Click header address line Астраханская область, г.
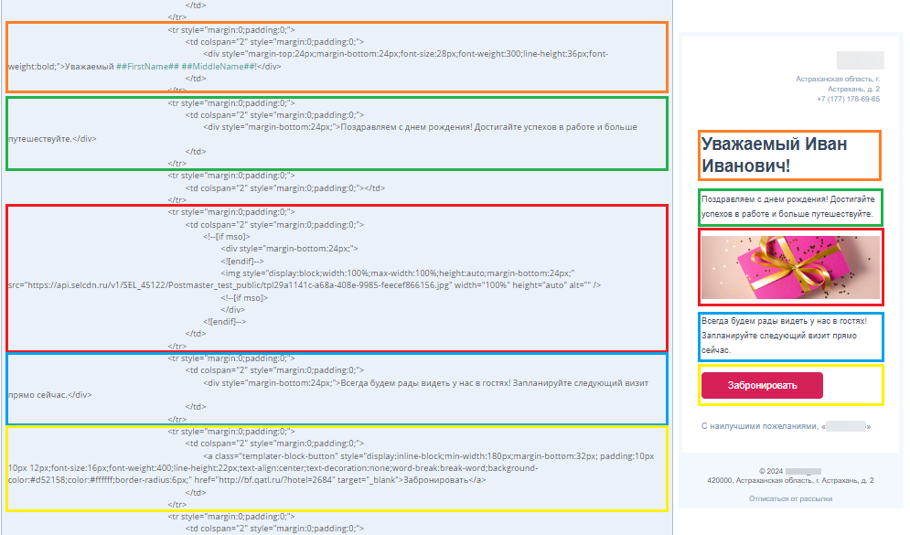The image size is (910, 535). point(838,79)
